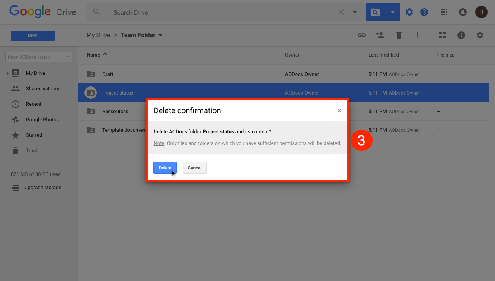Open the AODocs library dropdown

point(39,57)
